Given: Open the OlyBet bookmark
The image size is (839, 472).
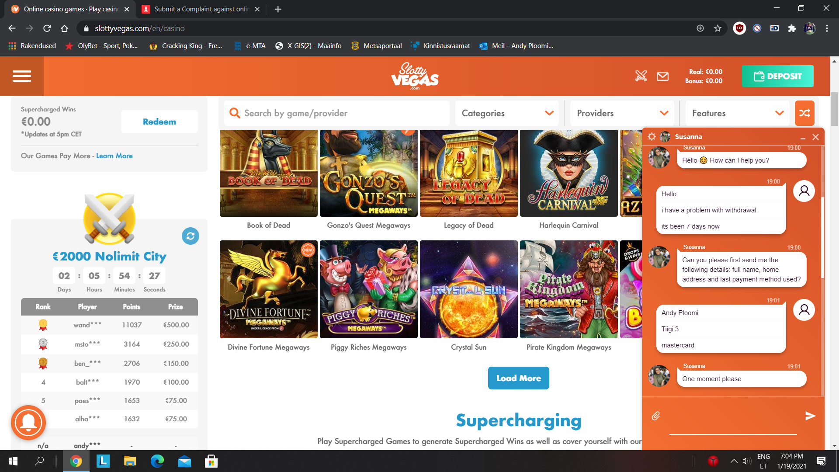Looking at the screenshot, I should (x=101, y=46).
